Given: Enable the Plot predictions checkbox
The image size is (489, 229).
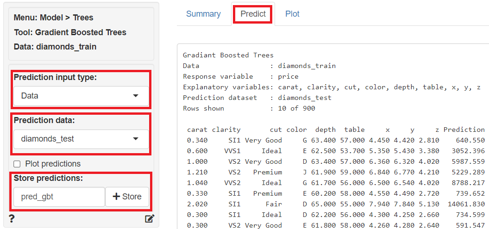Looking at the screenshot, I should pyautogui.click(x=17, y=164).
